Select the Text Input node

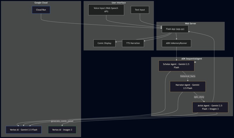tap(140, 10)
